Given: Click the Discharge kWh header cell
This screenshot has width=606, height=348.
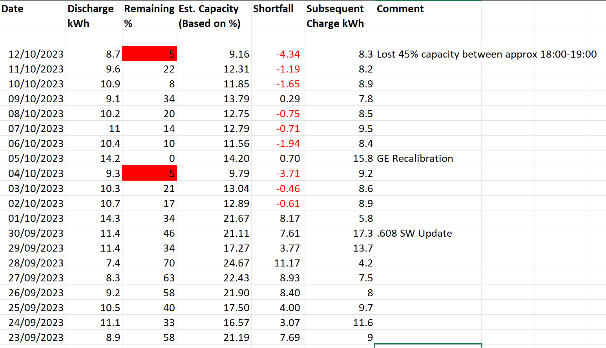Looking at the screenshot, I should click(94, 16).
